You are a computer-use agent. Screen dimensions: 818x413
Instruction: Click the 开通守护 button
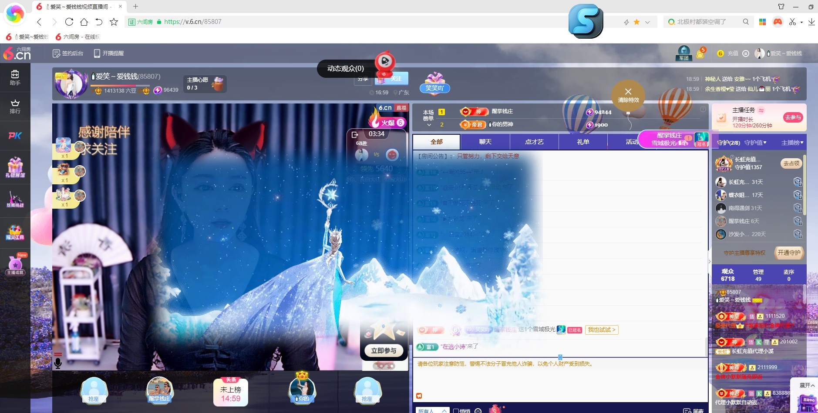click(x=789, y=253)
